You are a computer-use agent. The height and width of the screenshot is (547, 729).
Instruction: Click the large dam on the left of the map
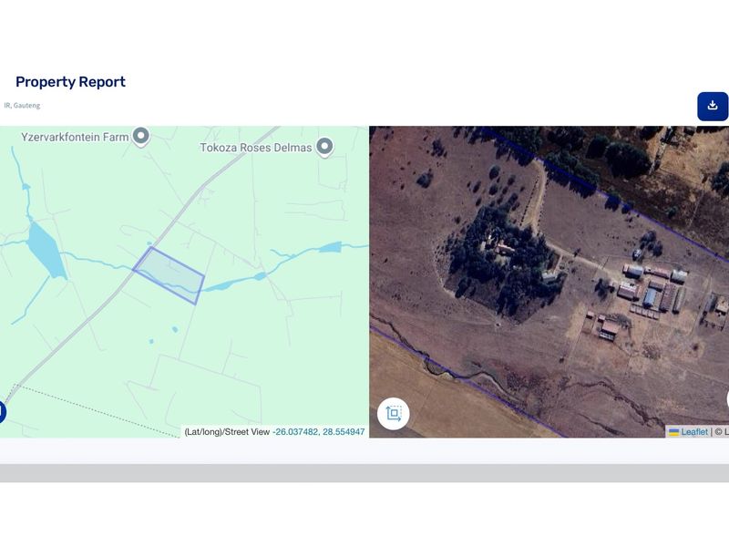46,248
